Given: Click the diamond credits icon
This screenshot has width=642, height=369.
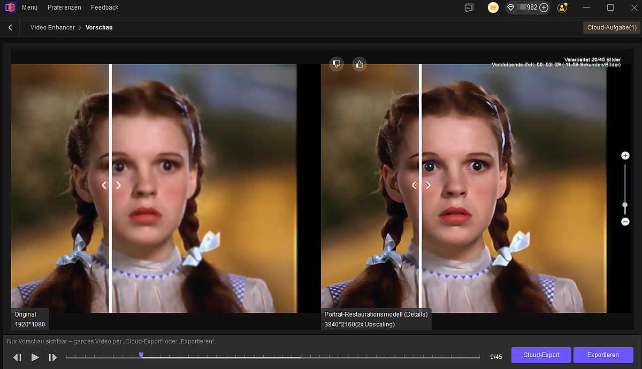Looking at the screenshot, I should [511, 7].
